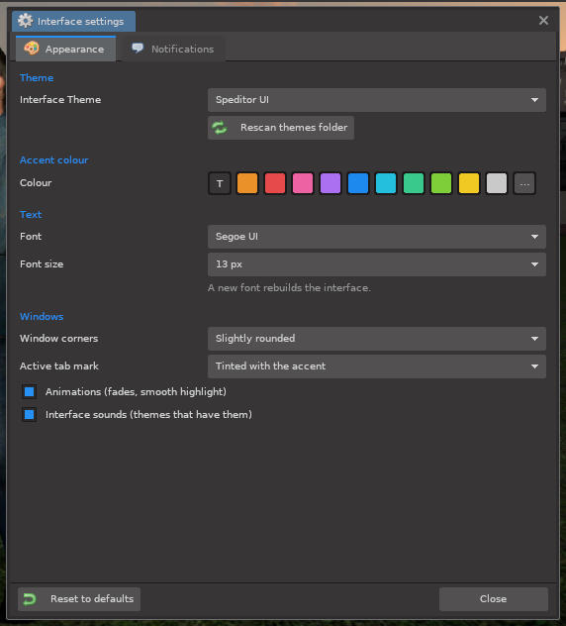Open the Appearance tab

coord(66,49)
